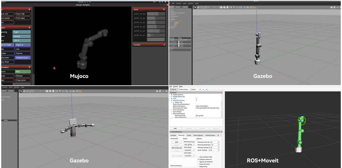Select the translate mode tool in top Gazebo toolbar
This screenshot has height=168, width=342.
pyautogui.click(x=198, y=7)
